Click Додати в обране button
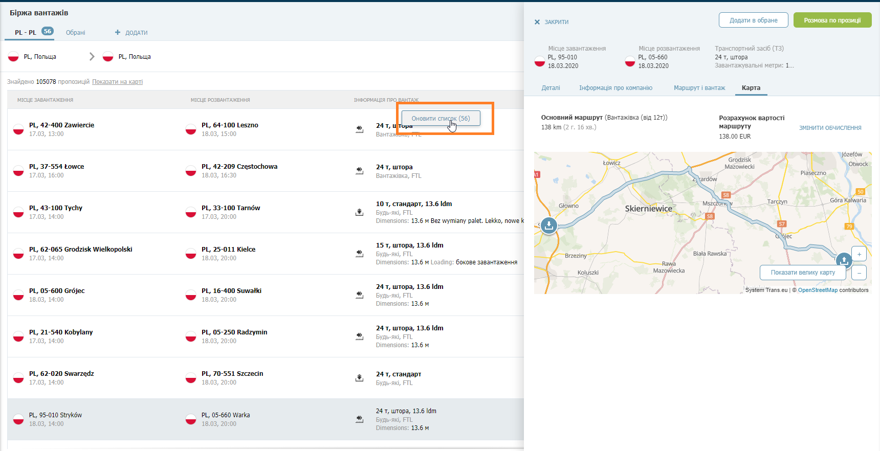This screenshot has width=880, height=451. 754,20
